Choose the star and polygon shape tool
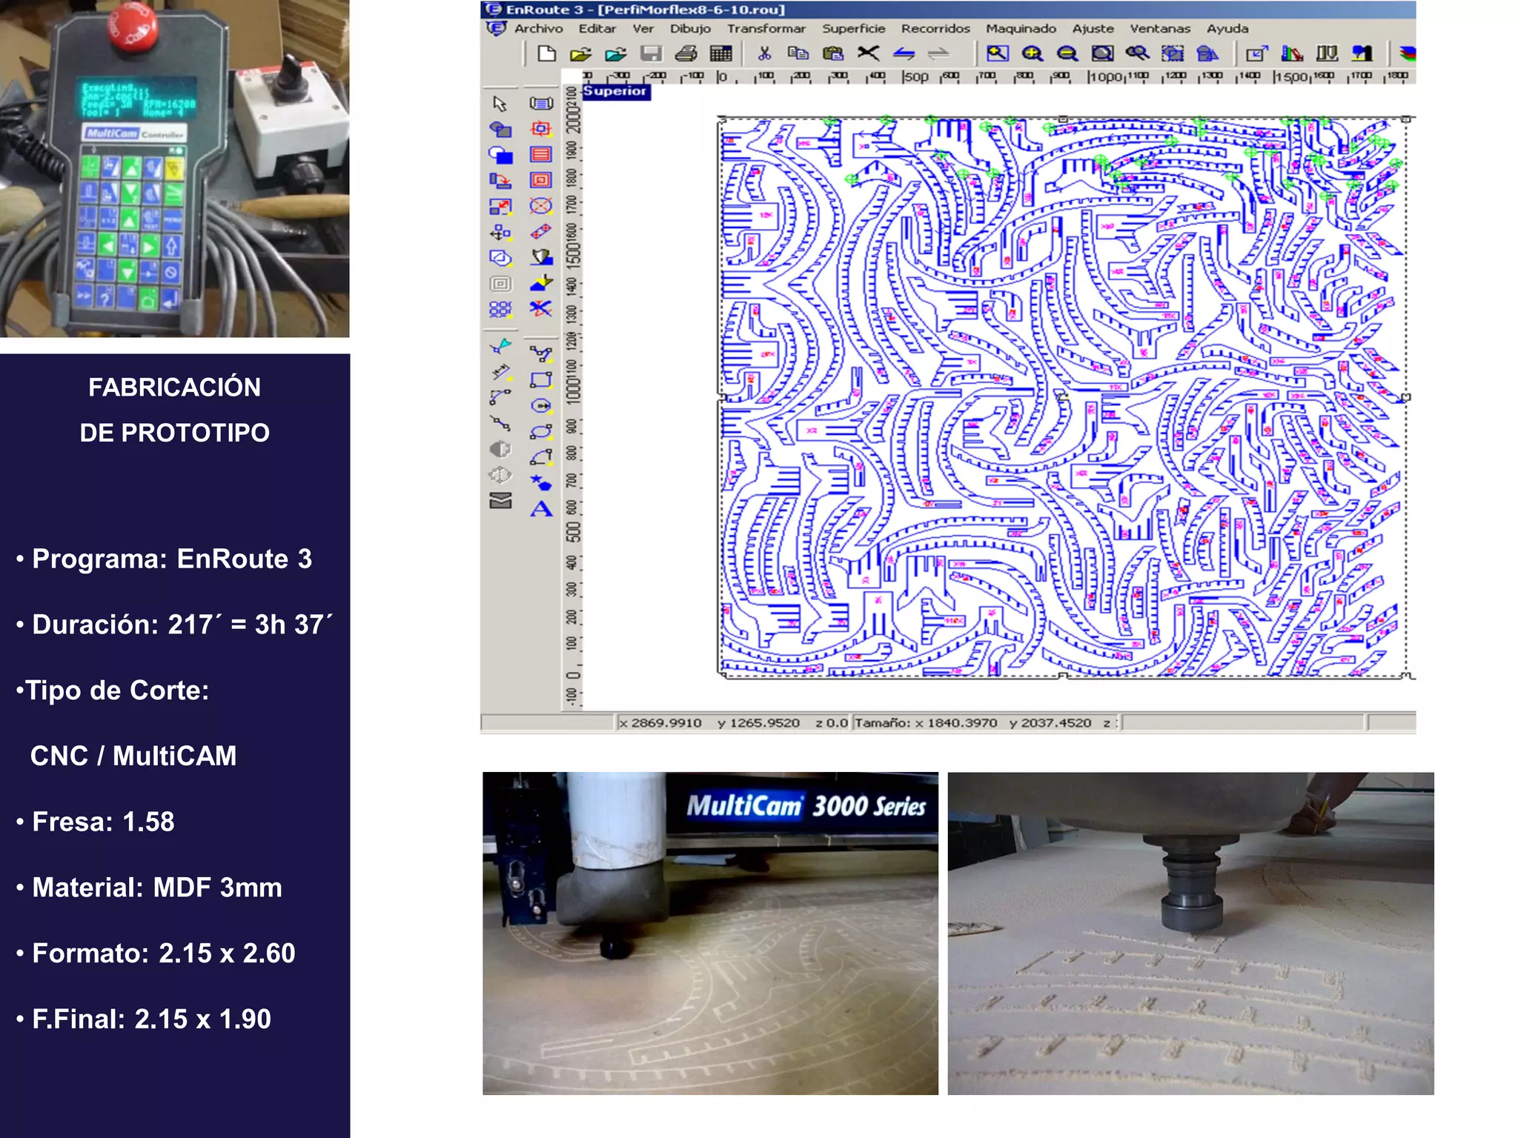The width and height of the screenshot is (1518, 1138). click(x=541, y=483)
